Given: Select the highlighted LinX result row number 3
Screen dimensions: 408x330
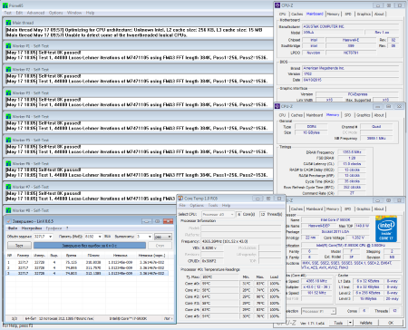Looking at the screenshot, I should [x=87, y=273].
